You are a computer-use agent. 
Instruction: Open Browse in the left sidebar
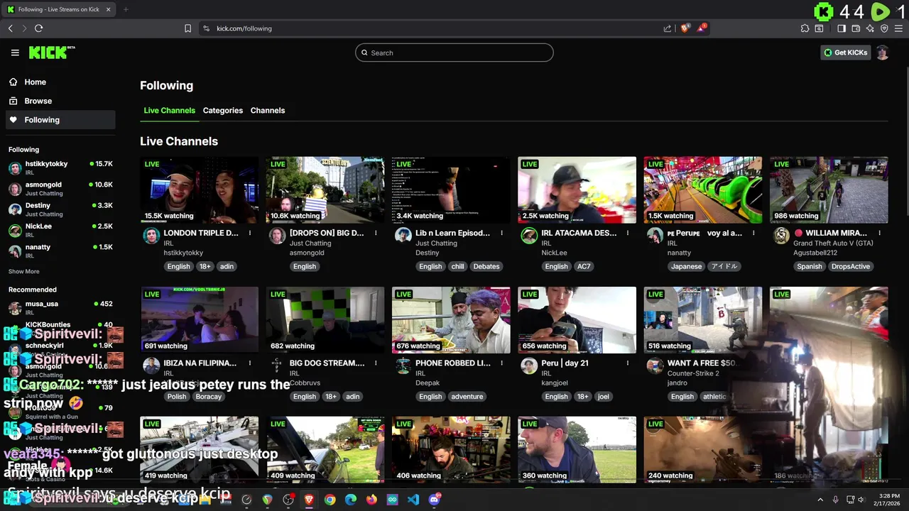(x=60, y=101)
